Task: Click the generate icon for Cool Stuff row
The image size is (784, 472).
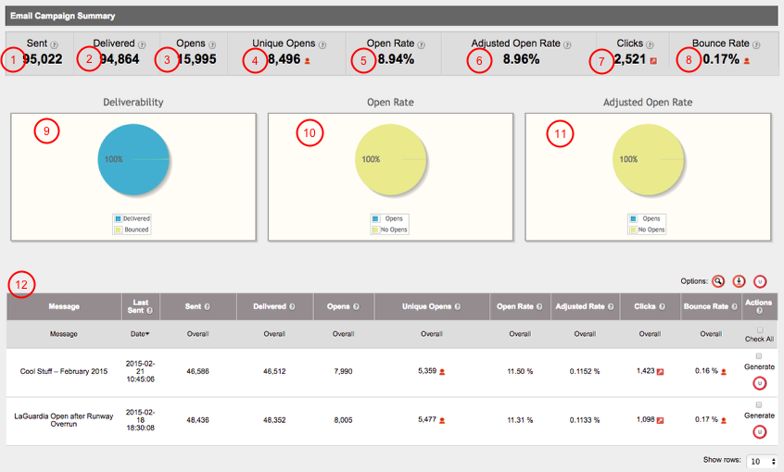Action: pos(759,382)
